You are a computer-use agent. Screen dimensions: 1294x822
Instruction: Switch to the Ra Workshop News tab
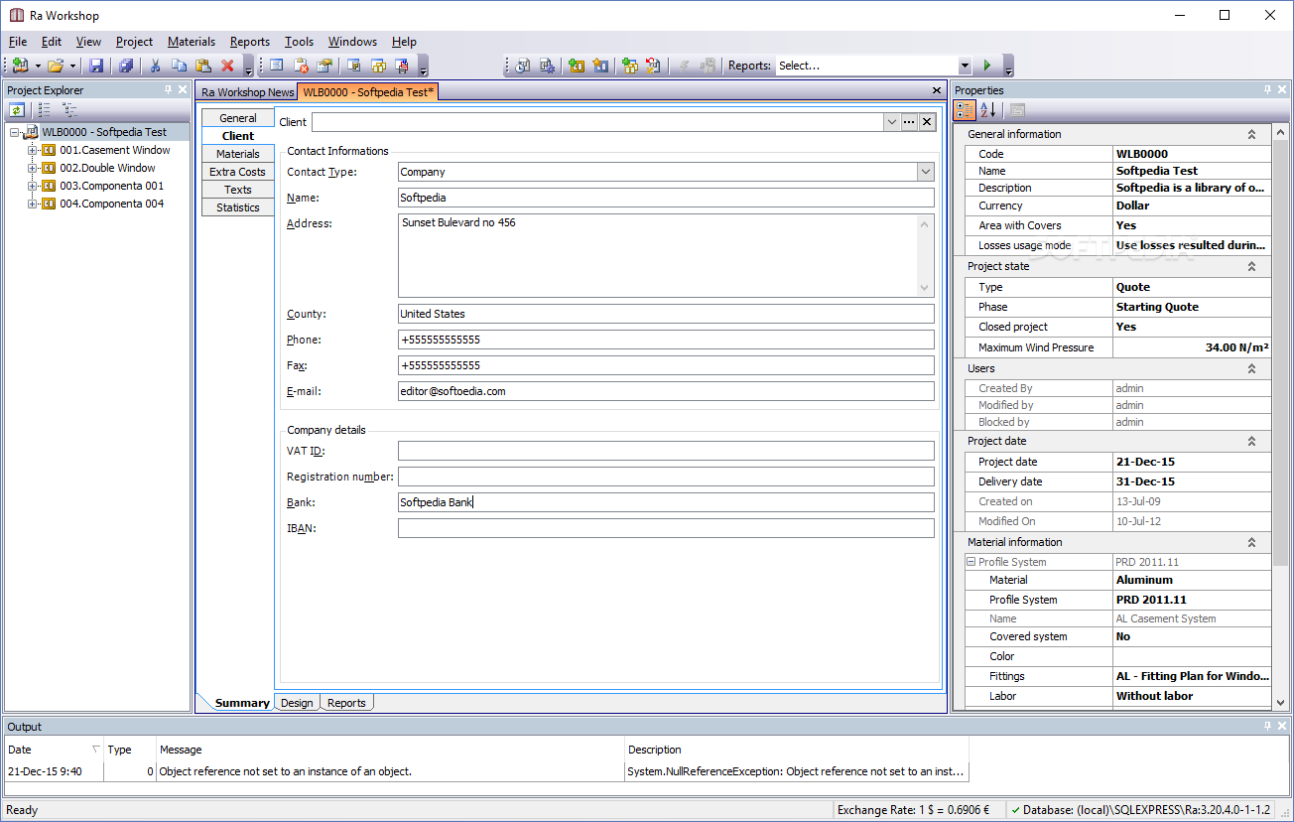(x=248, y=92)
